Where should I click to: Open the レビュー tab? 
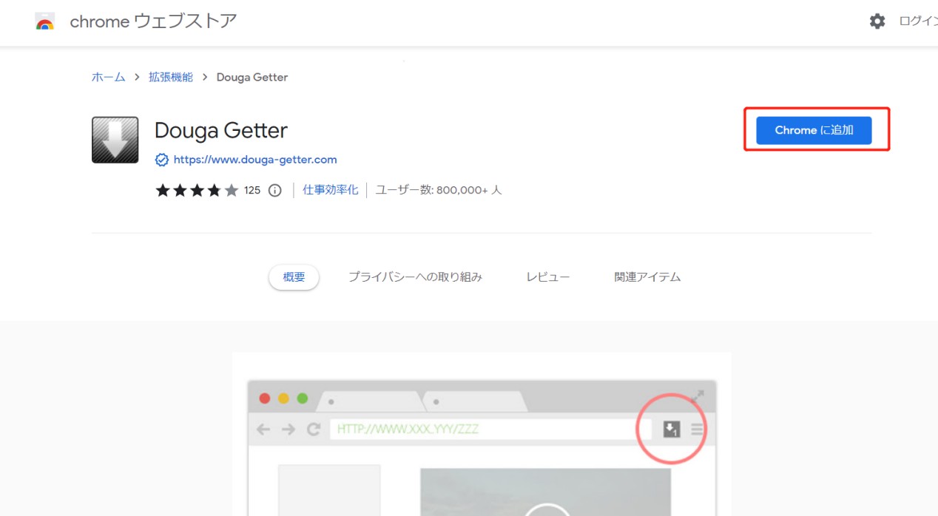click(x=547, y=277)
